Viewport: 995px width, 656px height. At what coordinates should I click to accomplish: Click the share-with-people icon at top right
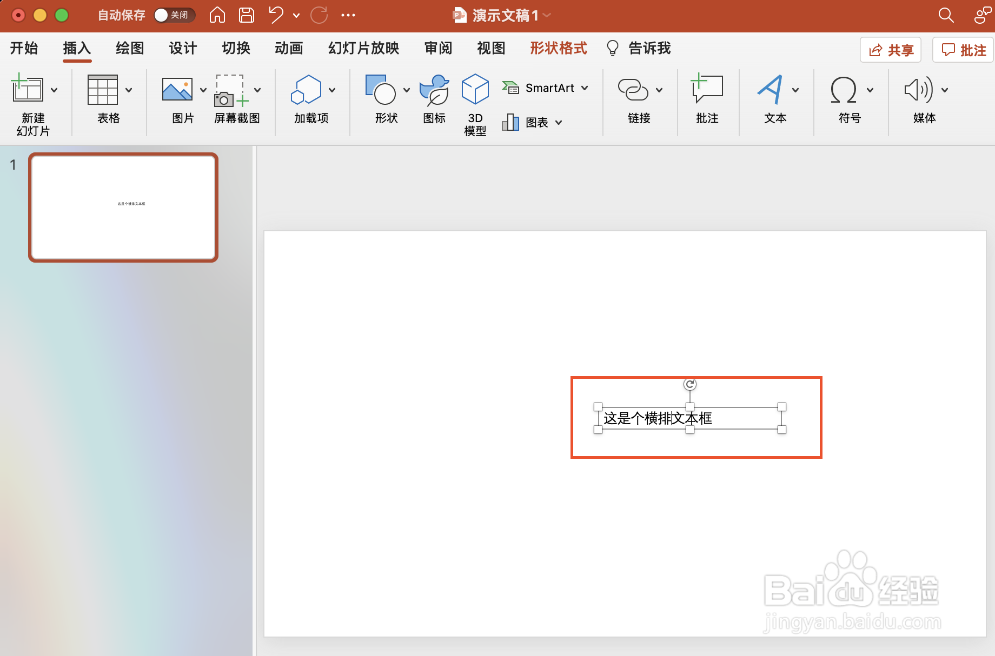pos(981,15)
